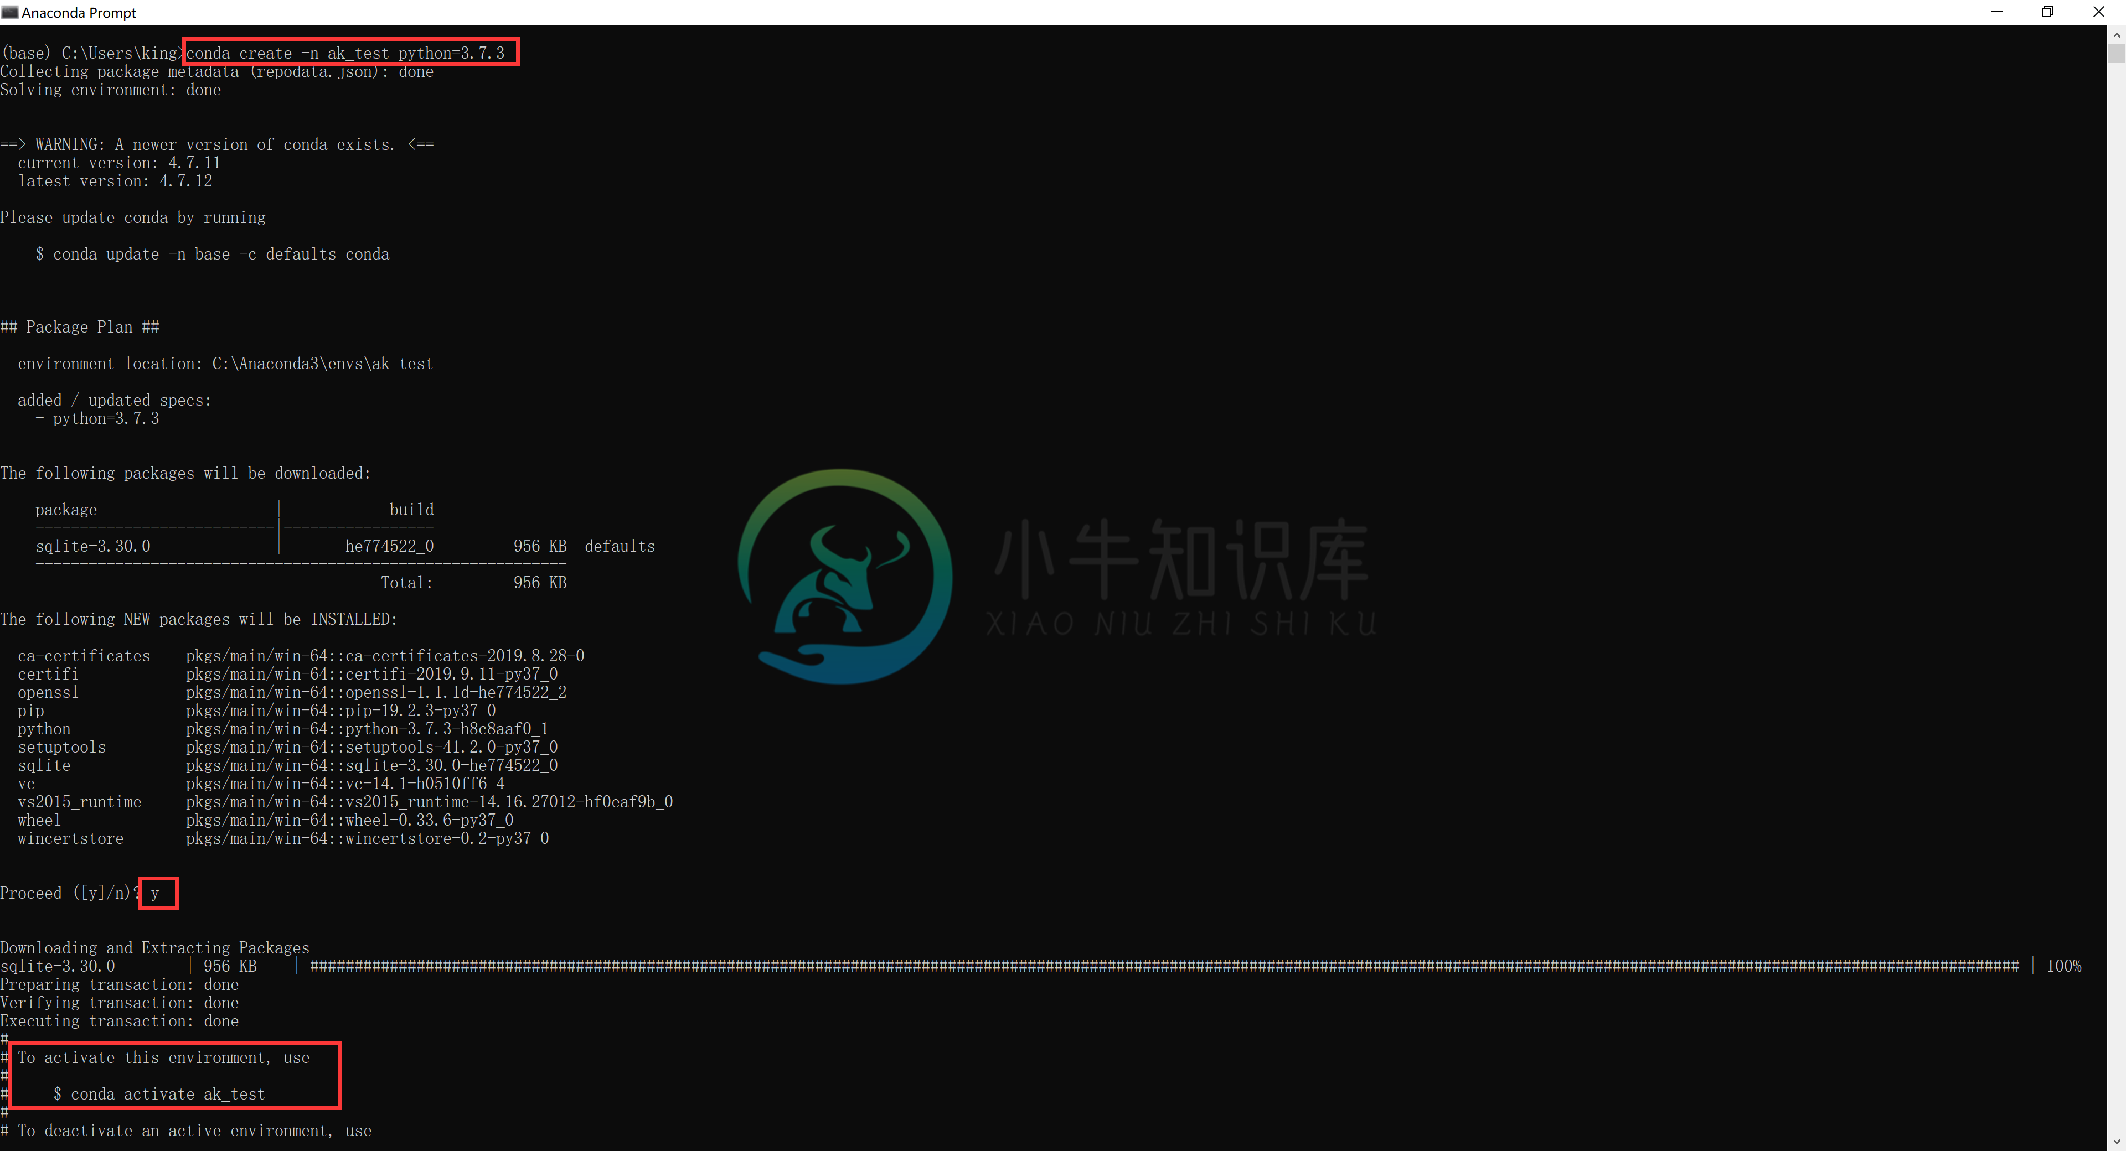
Task: Click 'Downloading and Extracting Packages' line
Action: point(155,948)
